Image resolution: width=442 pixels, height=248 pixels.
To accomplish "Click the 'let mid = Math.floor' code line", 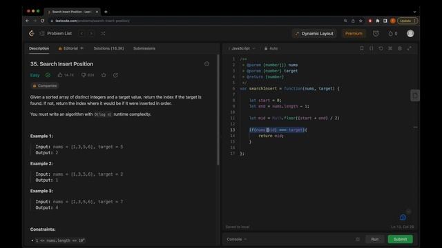I will click(294, 118).
